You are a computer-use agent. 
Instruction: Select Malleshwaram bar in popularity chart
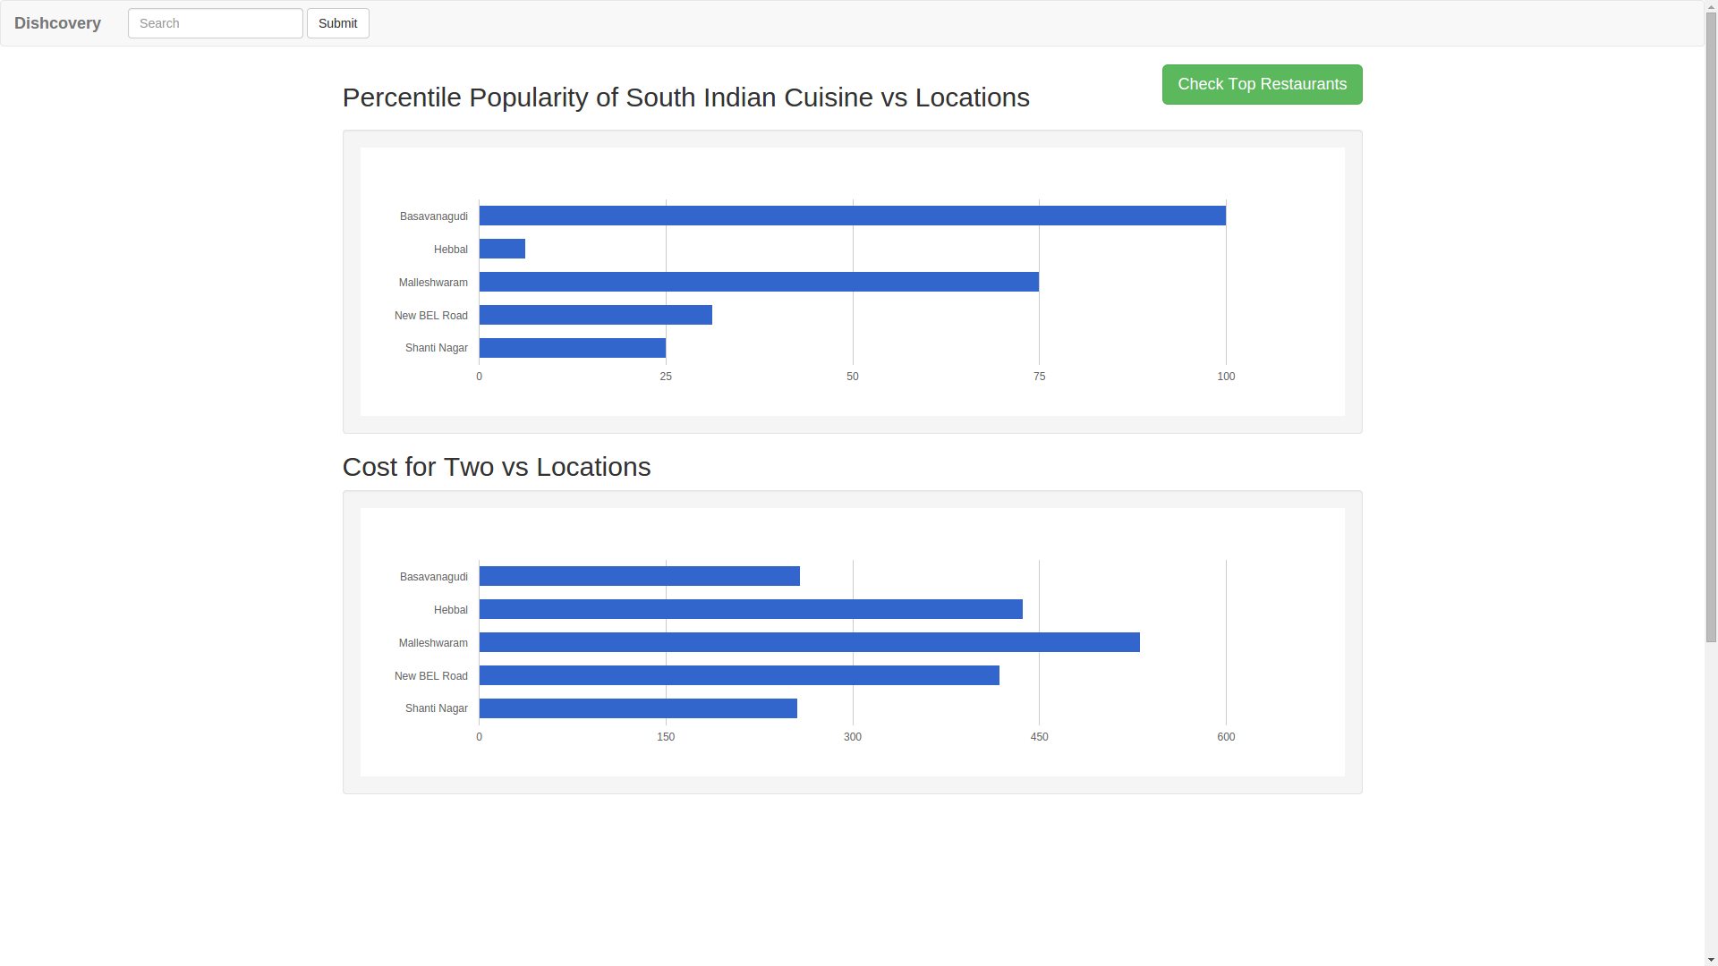pyautogui.click(x=759, y=282)
